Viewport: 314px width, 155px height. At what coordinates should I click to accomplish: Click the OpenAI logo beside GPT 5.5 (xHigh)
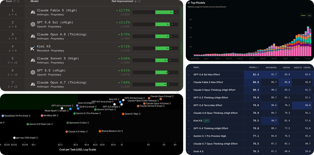tap(33, 72)
